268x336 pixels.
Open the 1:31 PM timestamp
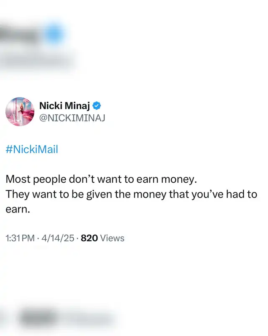(x=20, y=238)
